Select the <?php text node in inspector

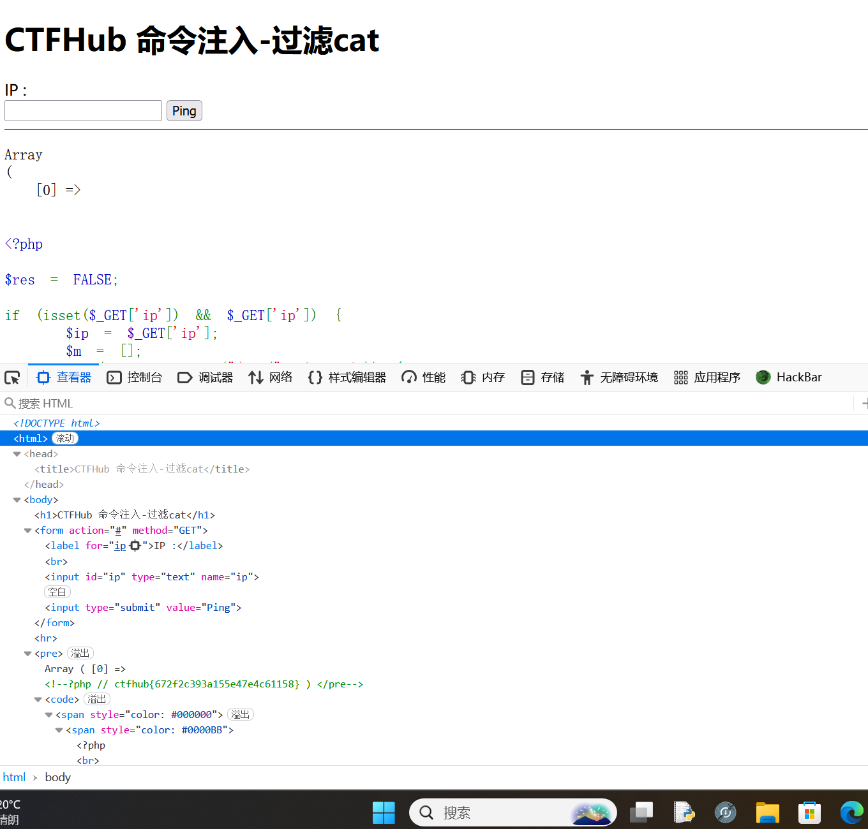[91, 745]
